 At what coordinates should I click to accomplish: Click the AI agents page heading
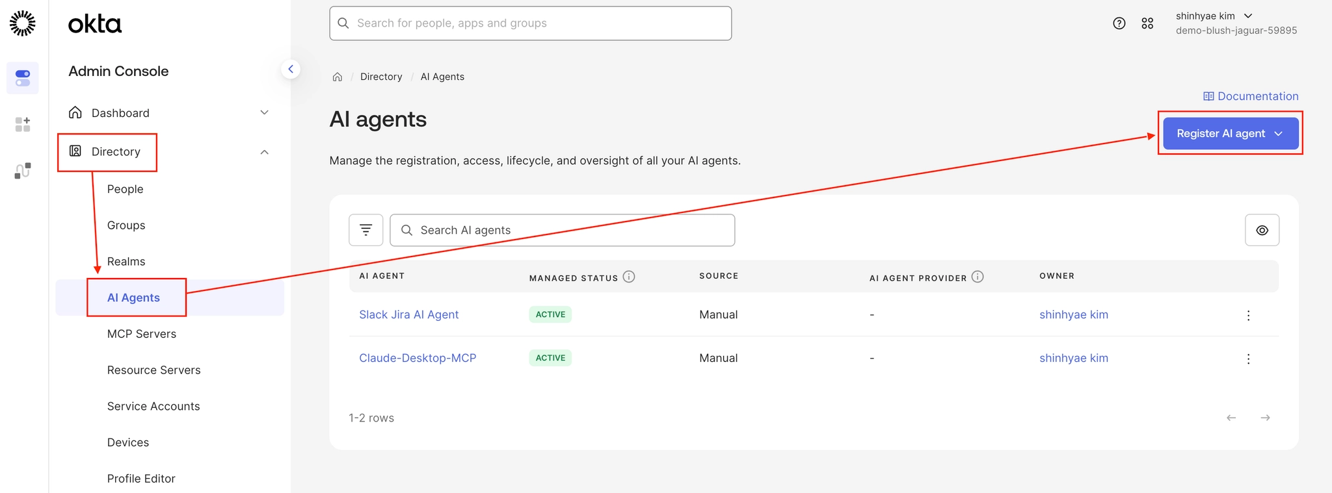[x=378, y=120]
